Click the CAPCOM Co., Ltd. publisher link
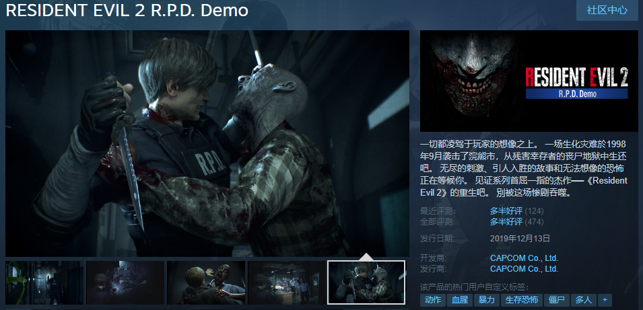 (524, 269)
